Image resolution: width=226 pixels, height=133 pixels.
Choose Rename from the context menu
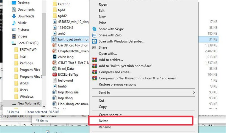point(104,127)
